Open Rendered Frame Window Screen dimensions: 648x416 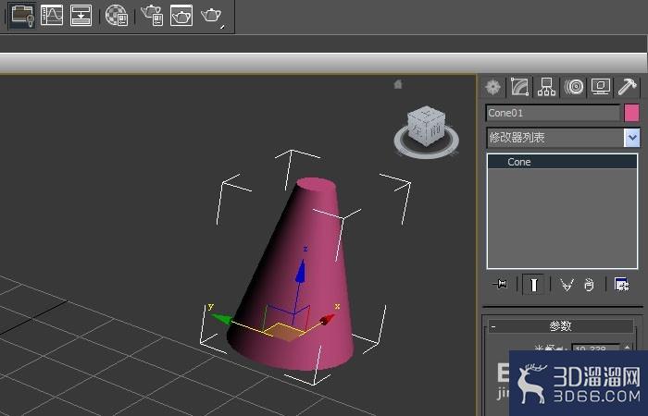pos(181,16)
